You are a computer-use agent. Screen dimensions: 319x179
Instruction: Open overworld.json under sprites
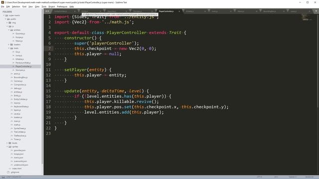(x=20, y=161)
